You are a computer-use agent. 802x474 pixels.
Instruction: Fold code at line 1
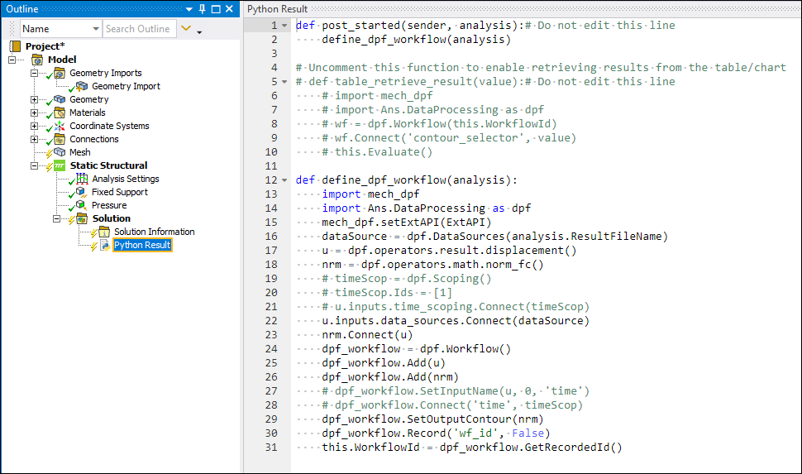(x=284, y=26)
